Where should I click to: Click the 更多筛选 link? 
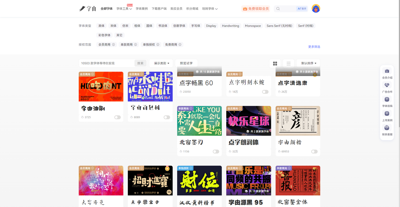click(314, 47)
